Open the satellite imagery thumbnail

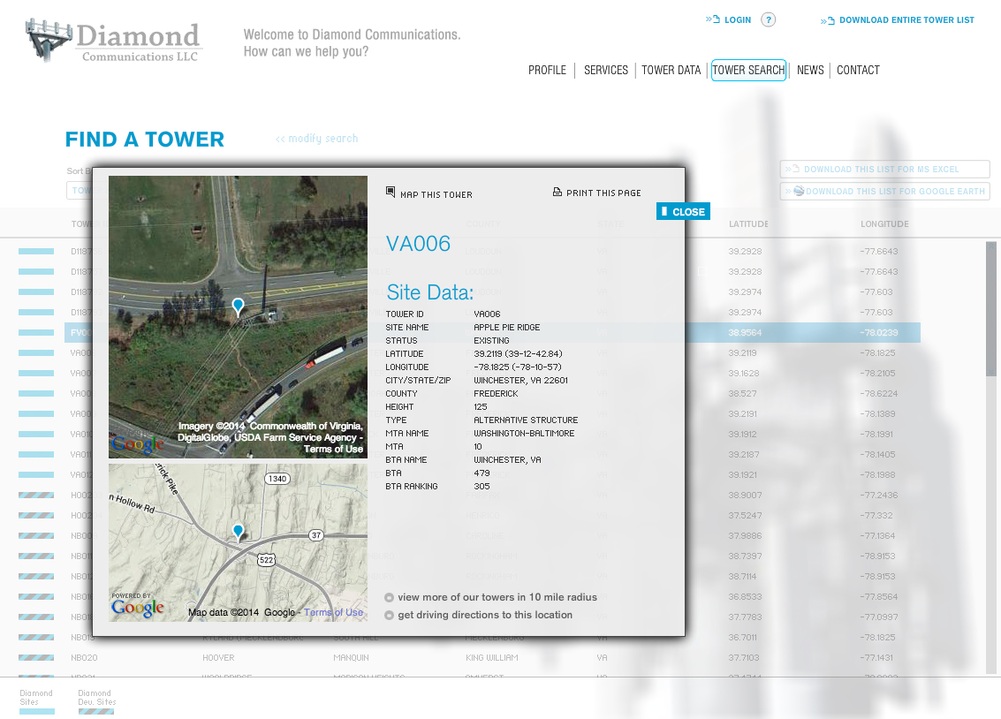click(239, 317)
